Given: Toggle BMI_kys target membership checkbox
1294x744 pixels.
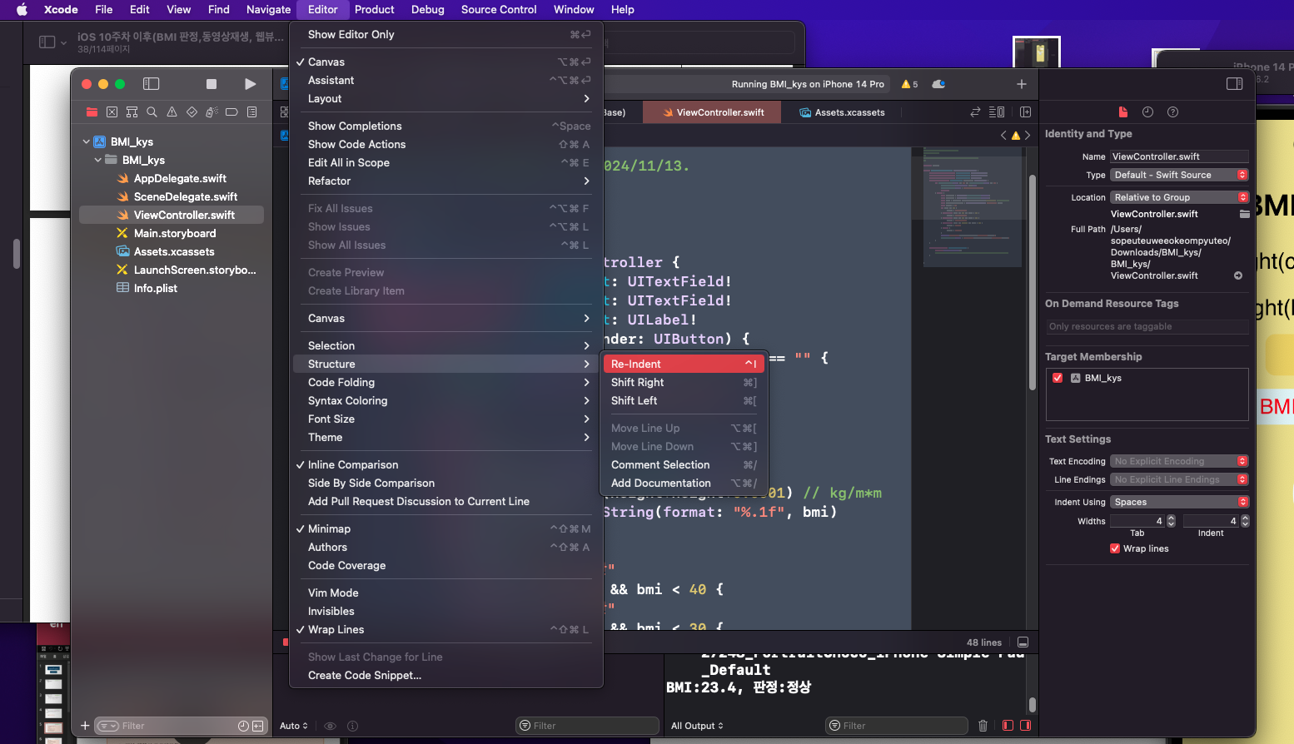Looking at the screenshot, I should pyautogui.click(x=1058, y=378).
